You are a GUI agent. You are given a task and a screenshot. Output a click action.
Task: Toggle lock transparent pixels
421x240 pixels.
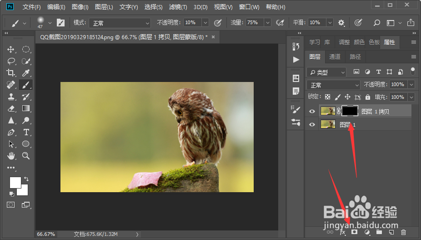(x=327, y=97)
